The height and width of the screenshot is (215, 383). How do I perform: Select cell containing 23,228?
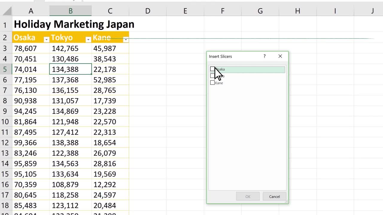(x=110, y=111)
